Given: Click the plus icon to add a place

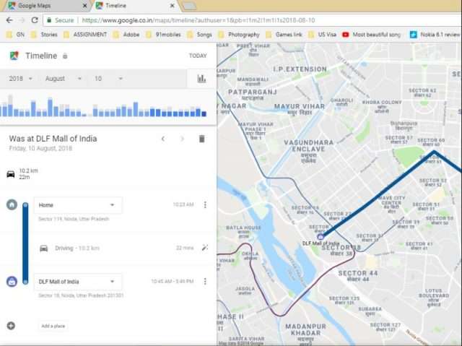Looking at the screenshot, I should click(11, 326).
